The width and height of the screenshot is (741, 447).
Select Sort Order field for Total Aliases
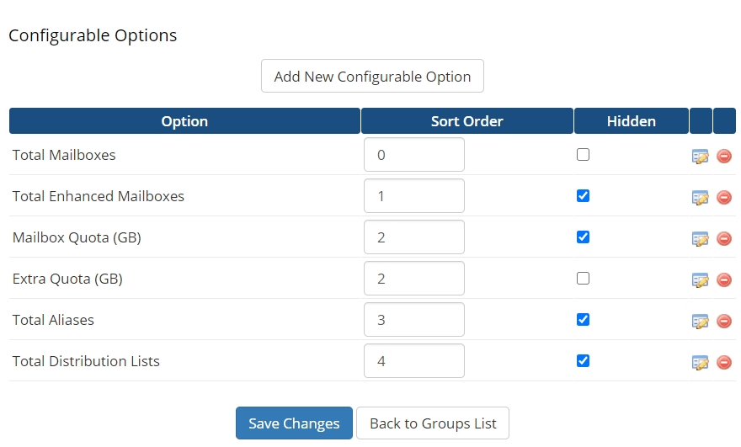click(414, 319)
